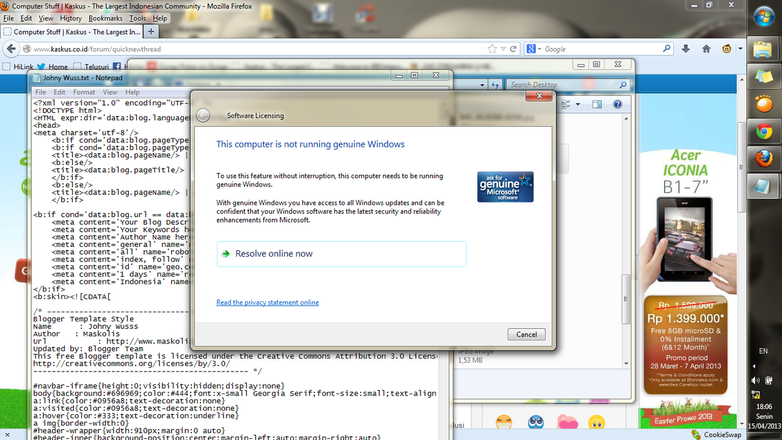
Task: Change view icon in Explorer window
Action: 566,105
